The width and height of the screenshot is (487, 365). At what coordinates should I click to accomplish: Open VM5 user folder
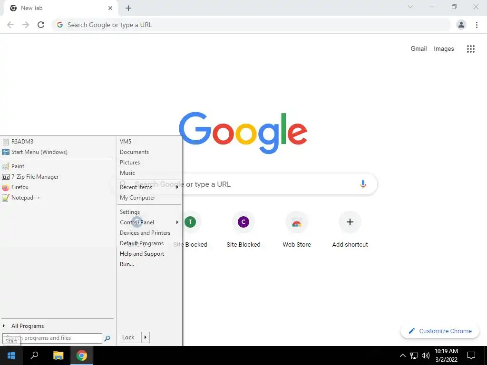click(x=126, y=142)
